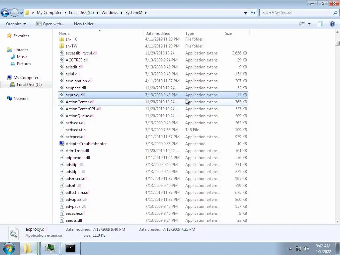Click the Open with... button
Screen dimensions: 340x255
(50, 24)
